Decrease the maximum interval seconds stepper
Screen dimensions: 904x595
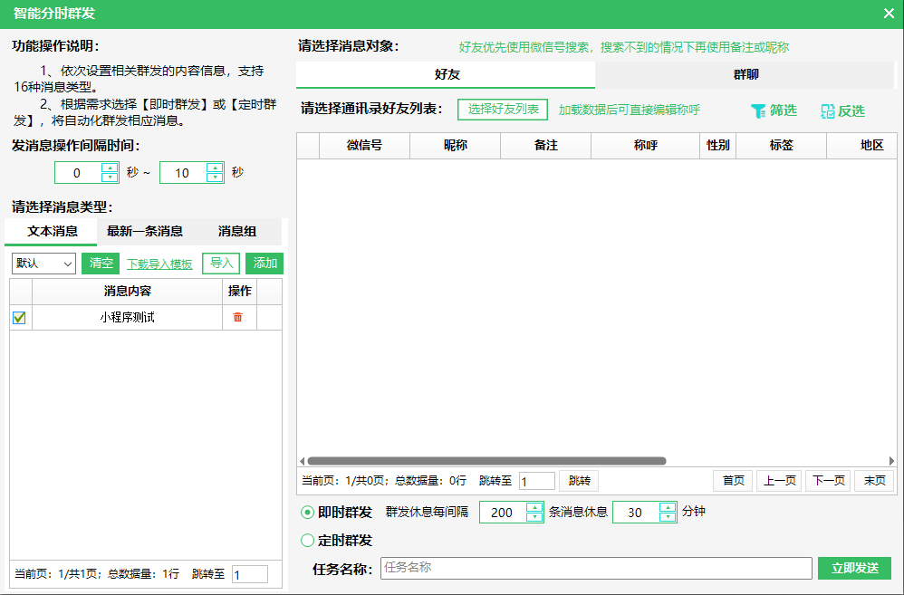(215, 177)
